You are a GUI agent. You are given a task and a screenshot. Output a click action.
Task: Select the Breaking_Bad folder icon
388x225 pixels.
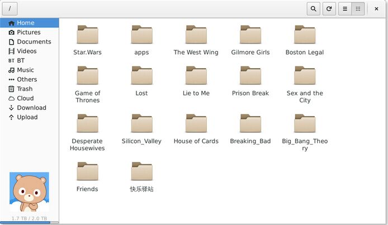pos(250,123)
